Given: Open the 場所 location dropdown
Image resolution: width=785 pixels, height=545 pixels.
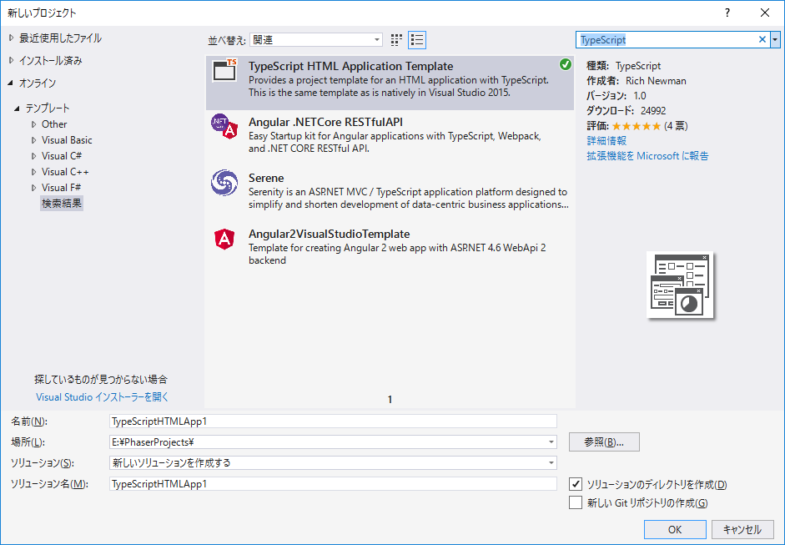Looking at the screenshot, I should 551,442.
